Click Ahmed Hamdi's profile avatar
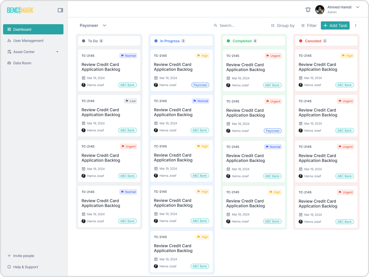369x277 pixels. [320, 10]
